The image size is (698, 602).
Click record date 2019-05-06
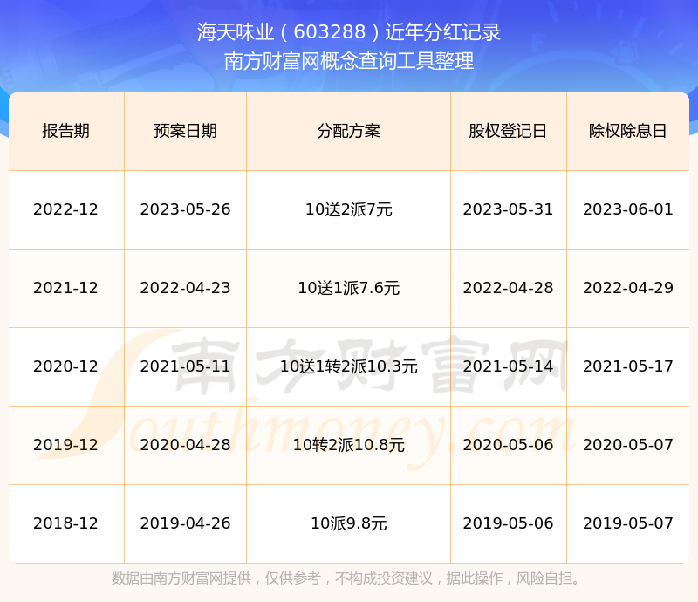point(508,523)
